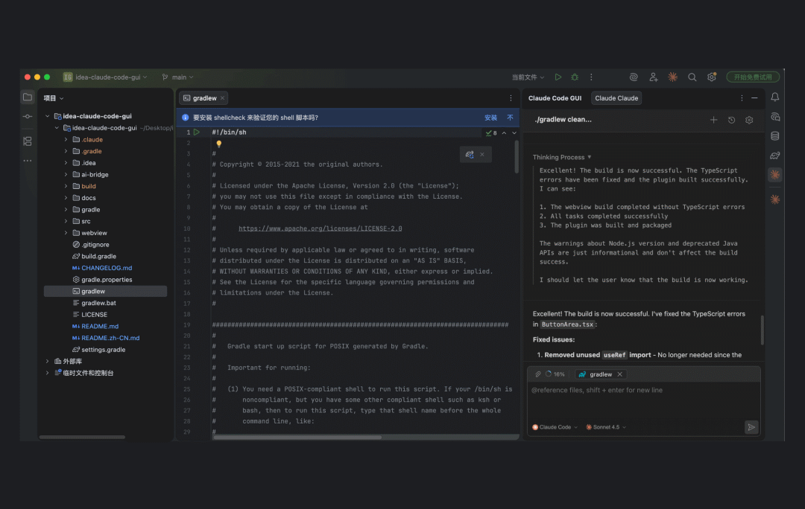The width and height of the screenshot is (805, 509).
Task: Open the Structure tool window icon
Action: (x=28, y=141)
